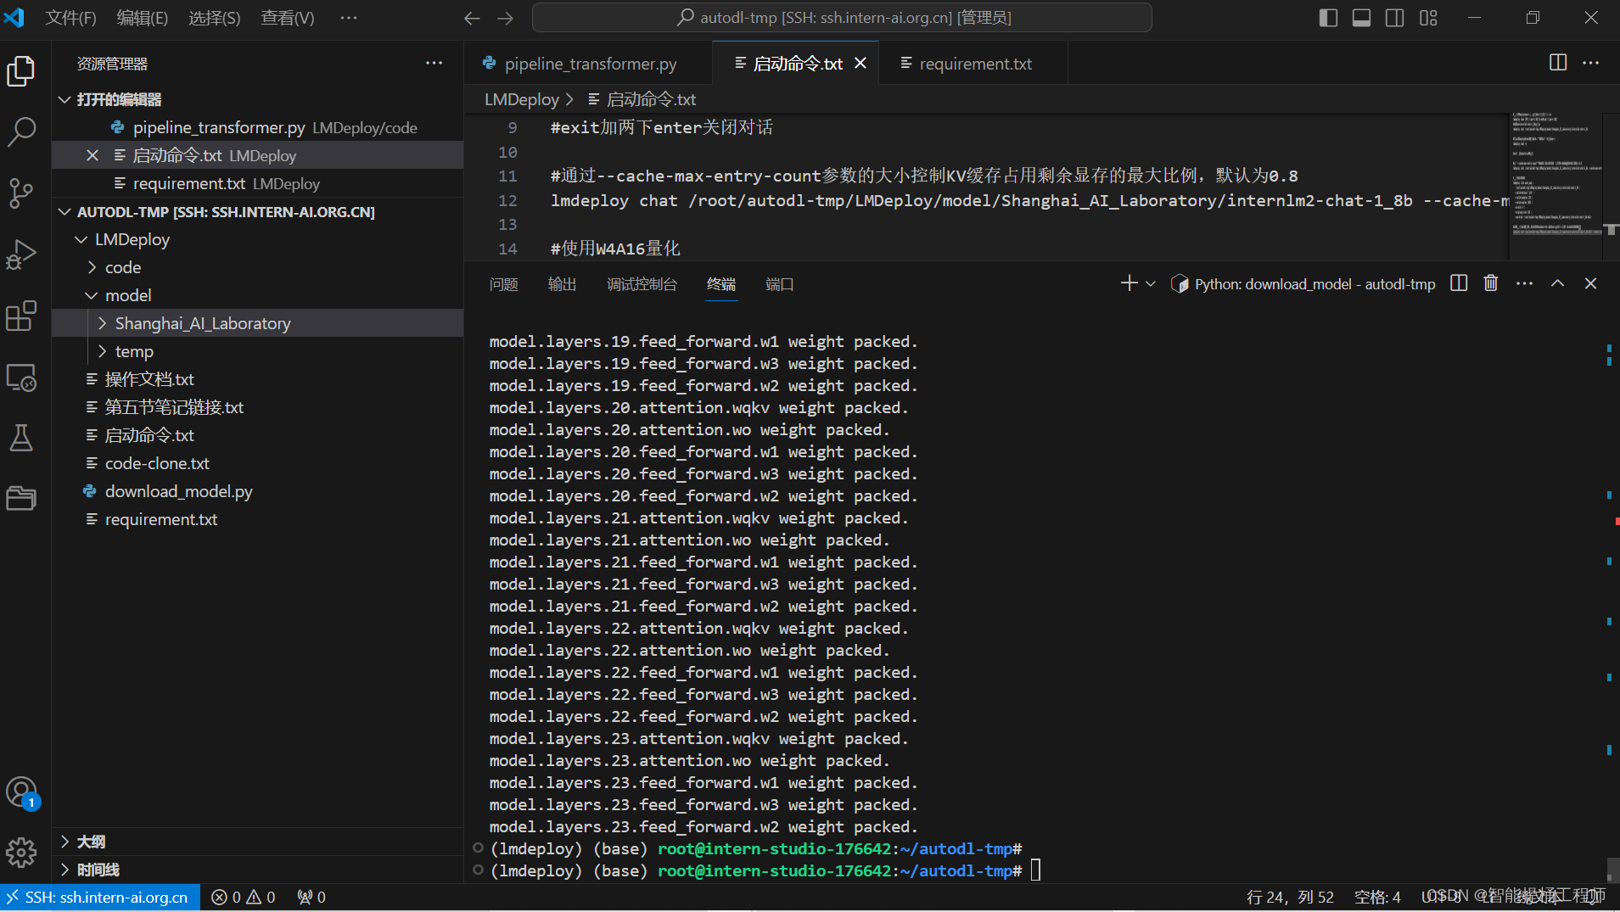Open the terminal launch profiles dropdown
Image resolution: width=1620 pixels, height=912 pixels.
click(1150, 283)
